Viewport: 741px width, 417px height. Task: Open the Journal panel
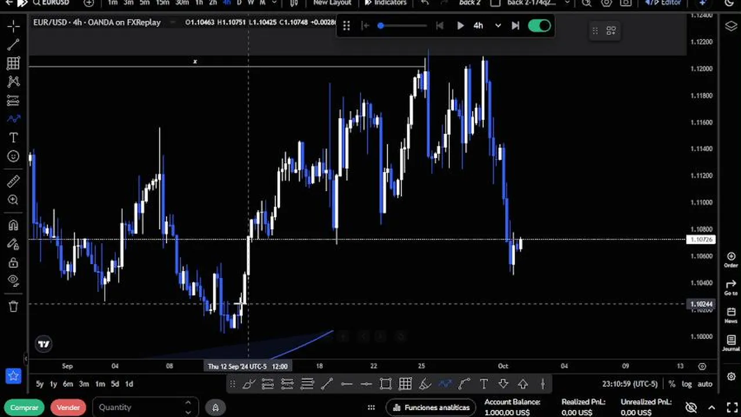coord(731,343)
